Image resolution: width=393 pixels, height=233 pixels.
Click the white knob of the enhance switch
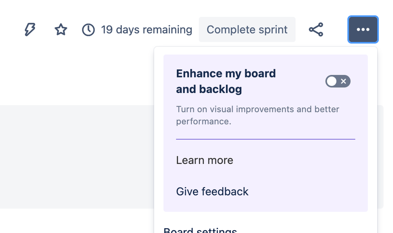332,81
